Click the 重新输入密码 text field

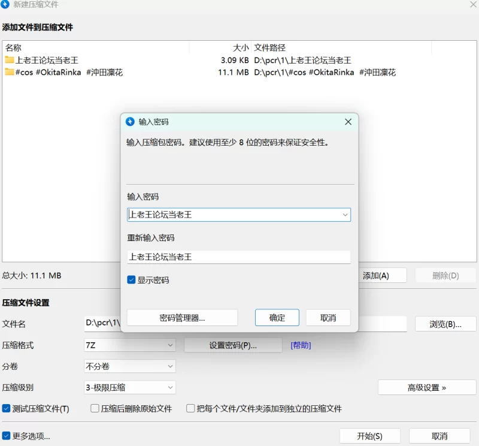238,257
